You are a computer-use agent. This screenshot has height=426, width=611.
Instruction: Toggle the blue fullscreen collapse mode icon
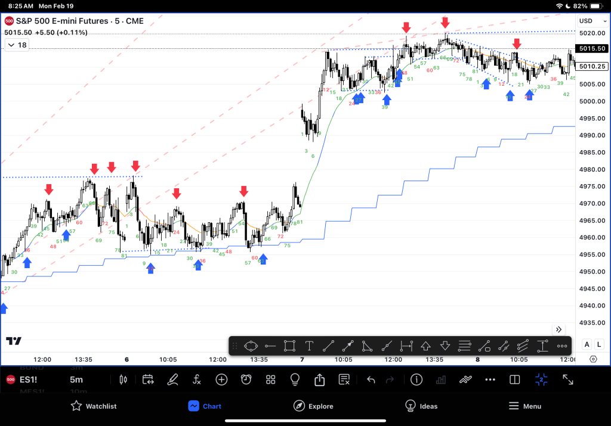pyautogui.click(x=541, y=380)
